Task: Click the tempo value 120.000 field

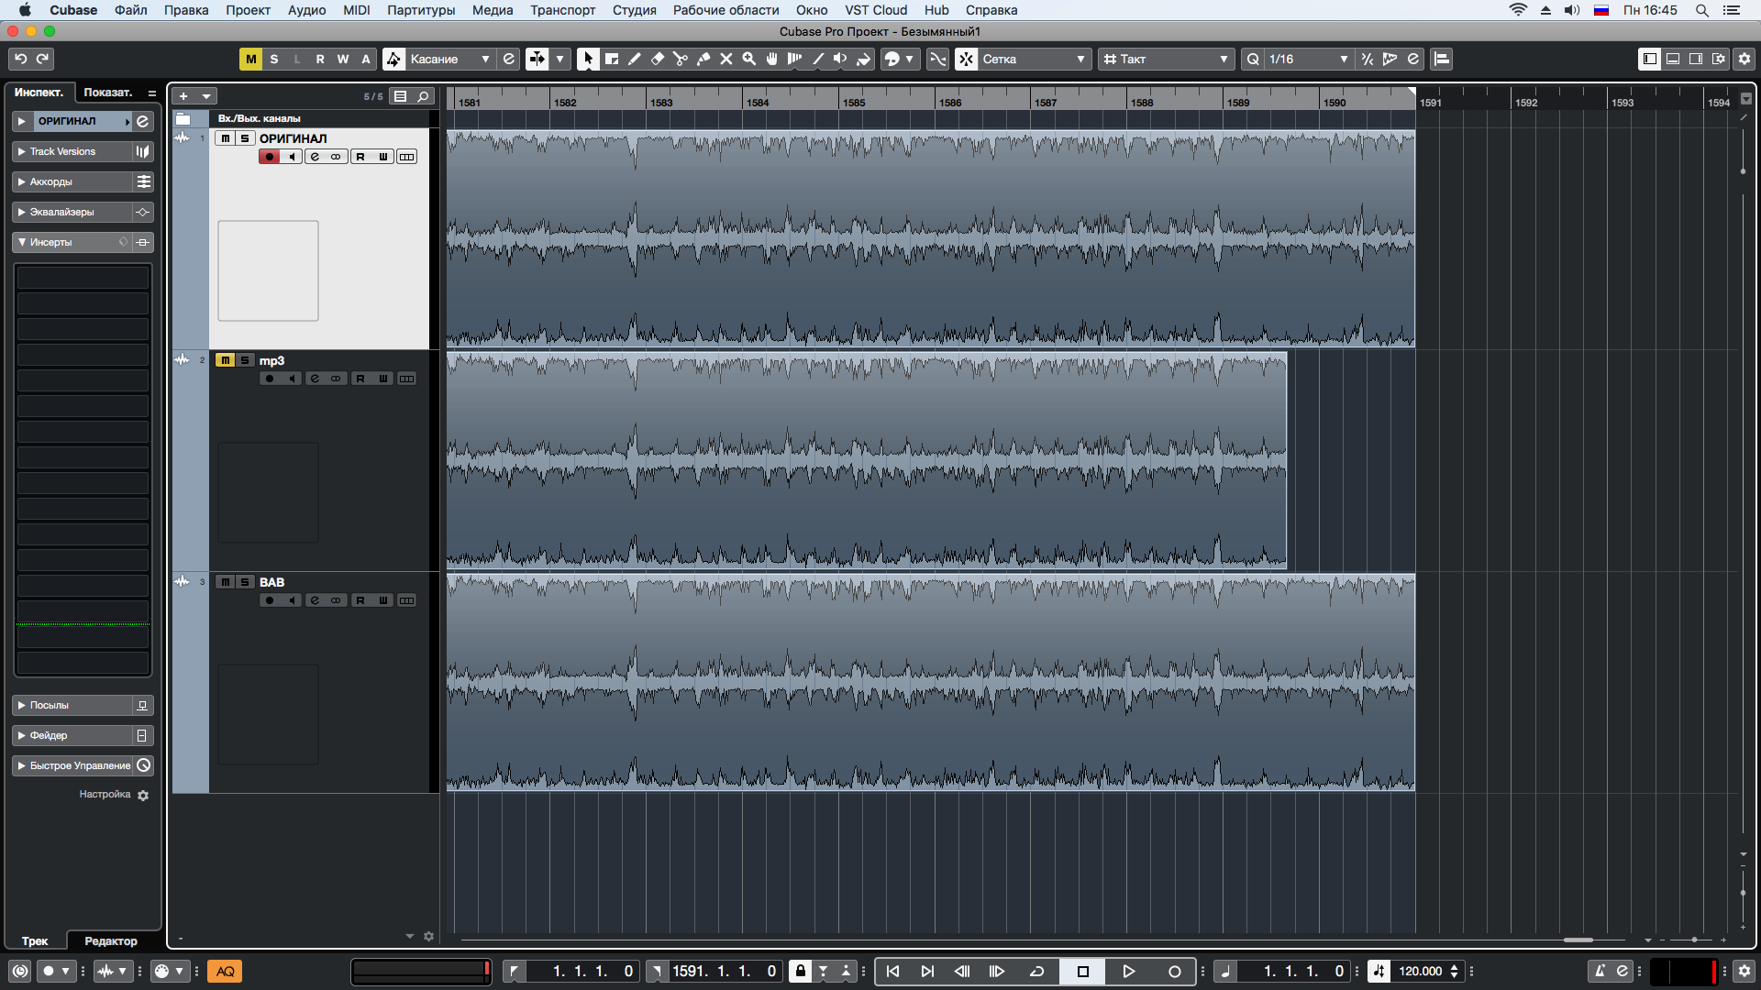Action: tap(1419, 971)
